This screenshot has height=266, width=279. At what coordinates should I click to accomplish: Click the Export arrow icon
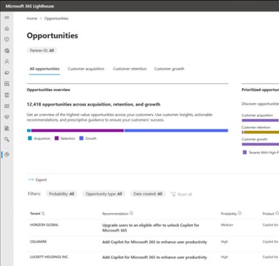(31, 179)
